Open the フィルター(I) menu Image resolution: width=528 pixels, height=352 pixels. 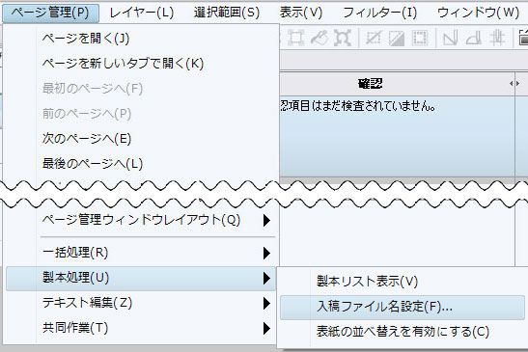(x=380, y=13)
